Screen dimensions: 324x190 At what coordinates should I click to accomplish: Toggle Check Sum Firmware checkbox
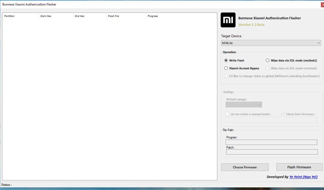(x=283, y=114)
